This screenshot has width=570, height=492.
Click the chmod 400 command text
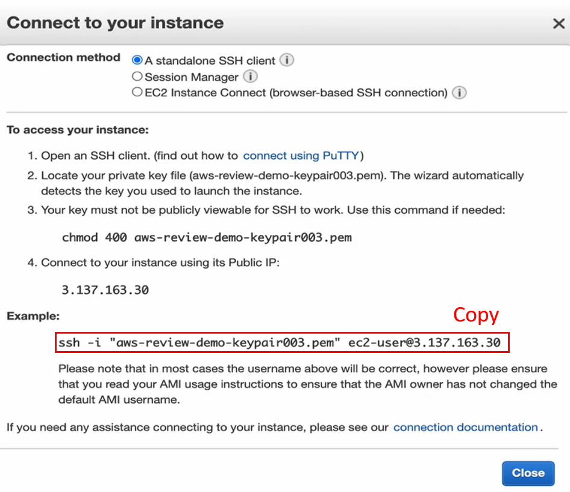[207, 237]
